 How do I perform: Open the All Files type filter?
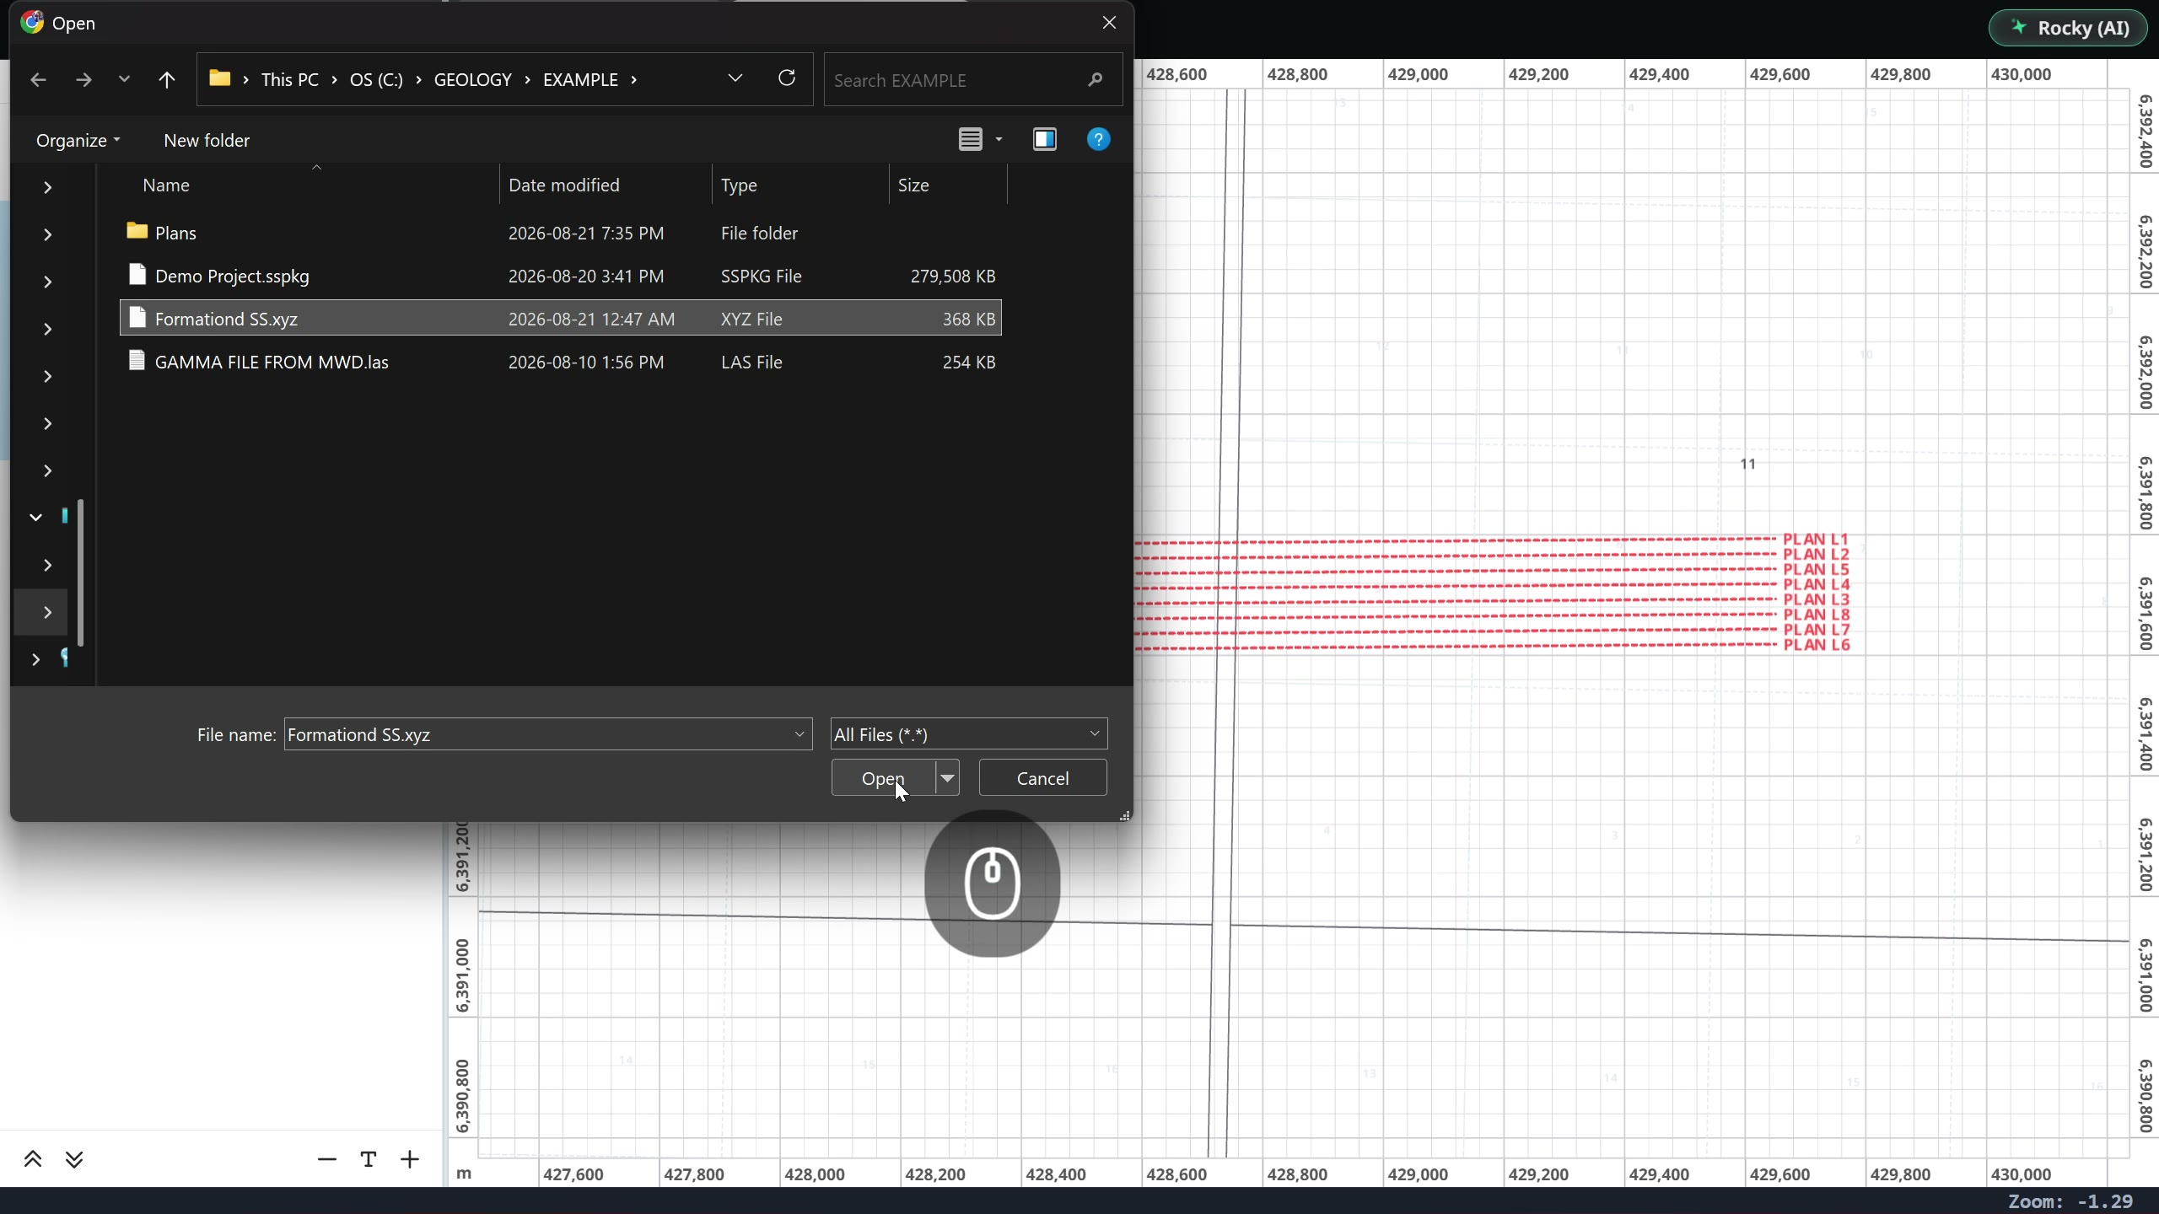(969, 734)
